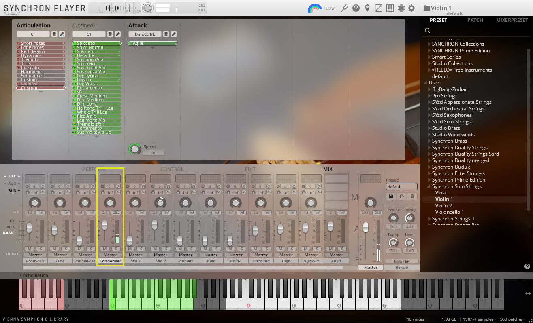This screenshot has height=323, width=533.
Task: Click the folder icon beside Violin 1
Action: click(426, 8)
